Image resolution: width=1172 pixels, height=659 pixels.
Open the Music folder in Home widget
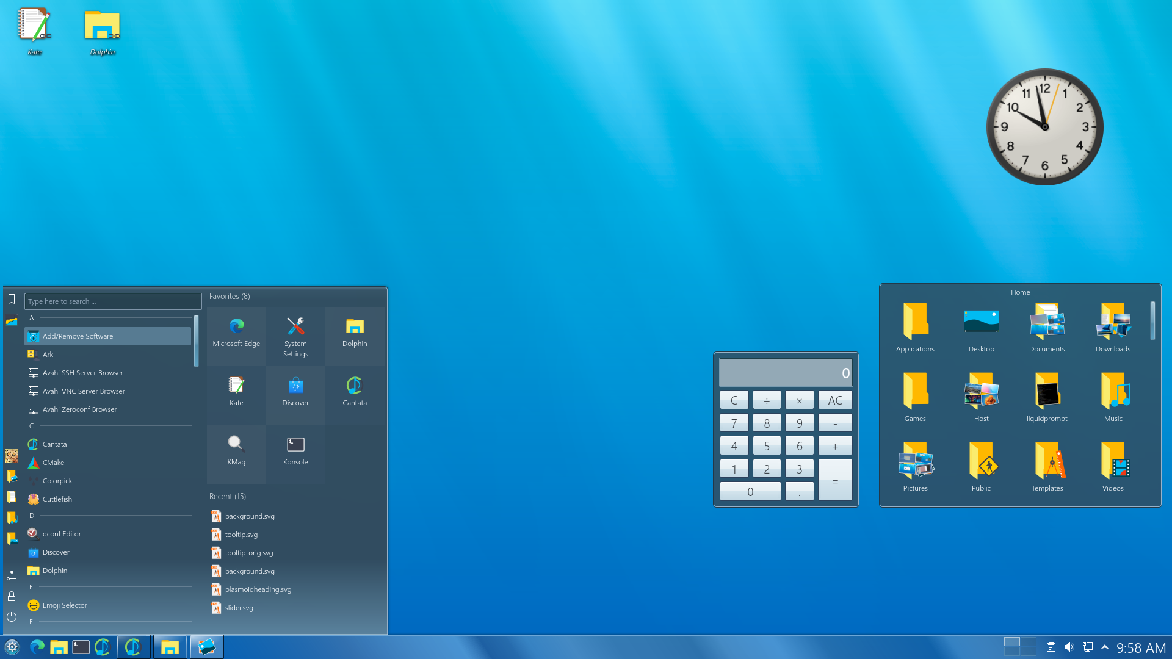coord(1113,397)
